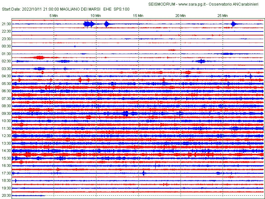Screen dimensions: 265x199
Task: Click the 15 Min axis label
Action: tap(138, 16)
